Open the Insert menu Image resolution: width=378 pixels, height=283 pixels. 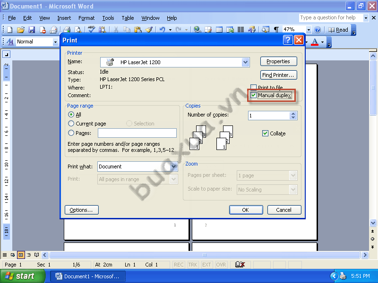[64, 18]
